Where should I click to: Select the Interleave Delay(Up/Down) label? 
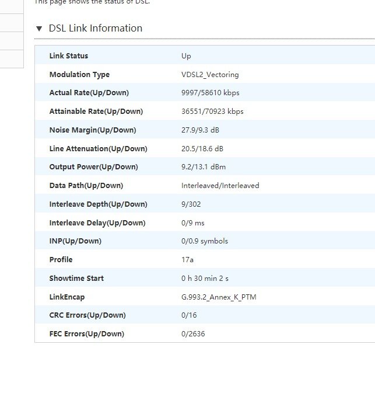click(97, 223)
